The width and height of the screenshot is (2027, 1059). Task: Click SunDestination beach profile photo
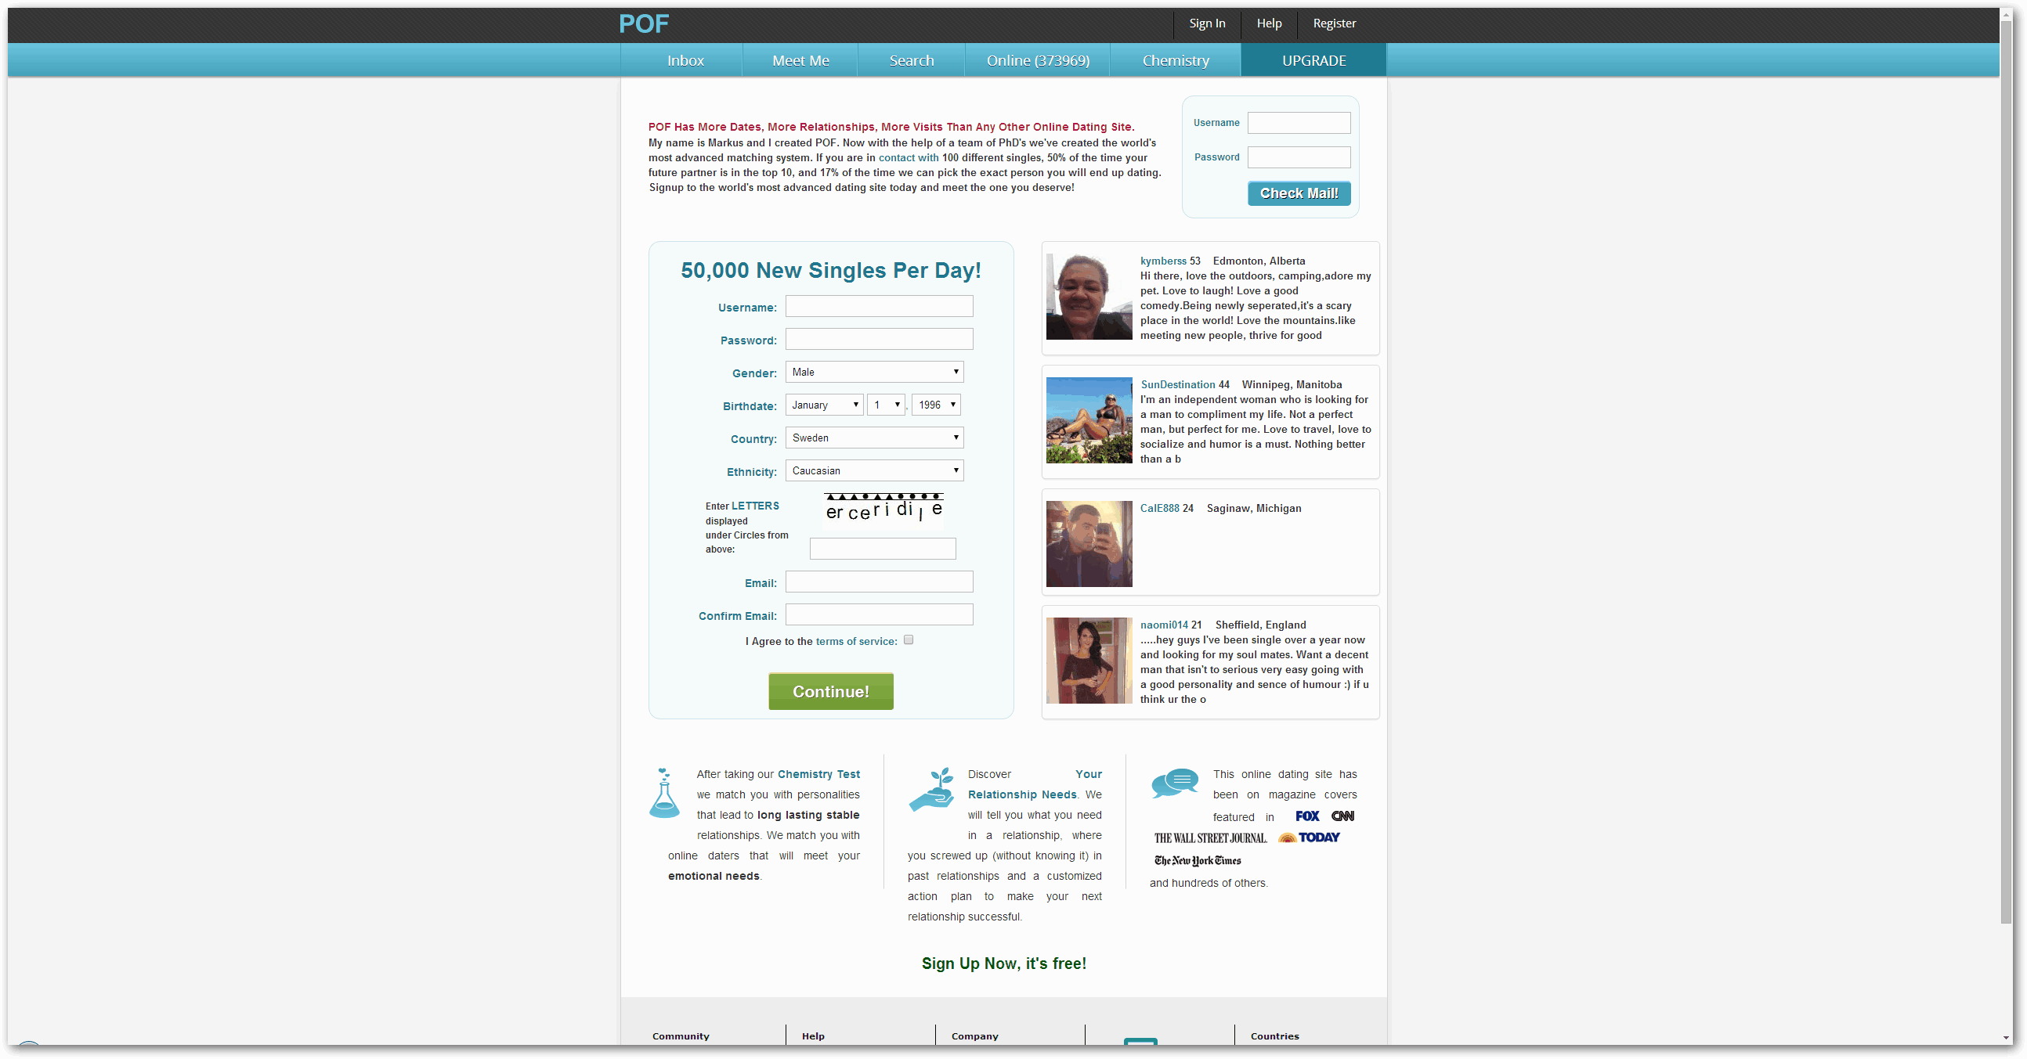click(1089, 420)
